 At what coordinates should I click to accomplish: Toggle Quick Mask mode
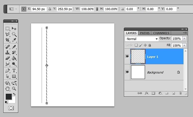point(11,108)
